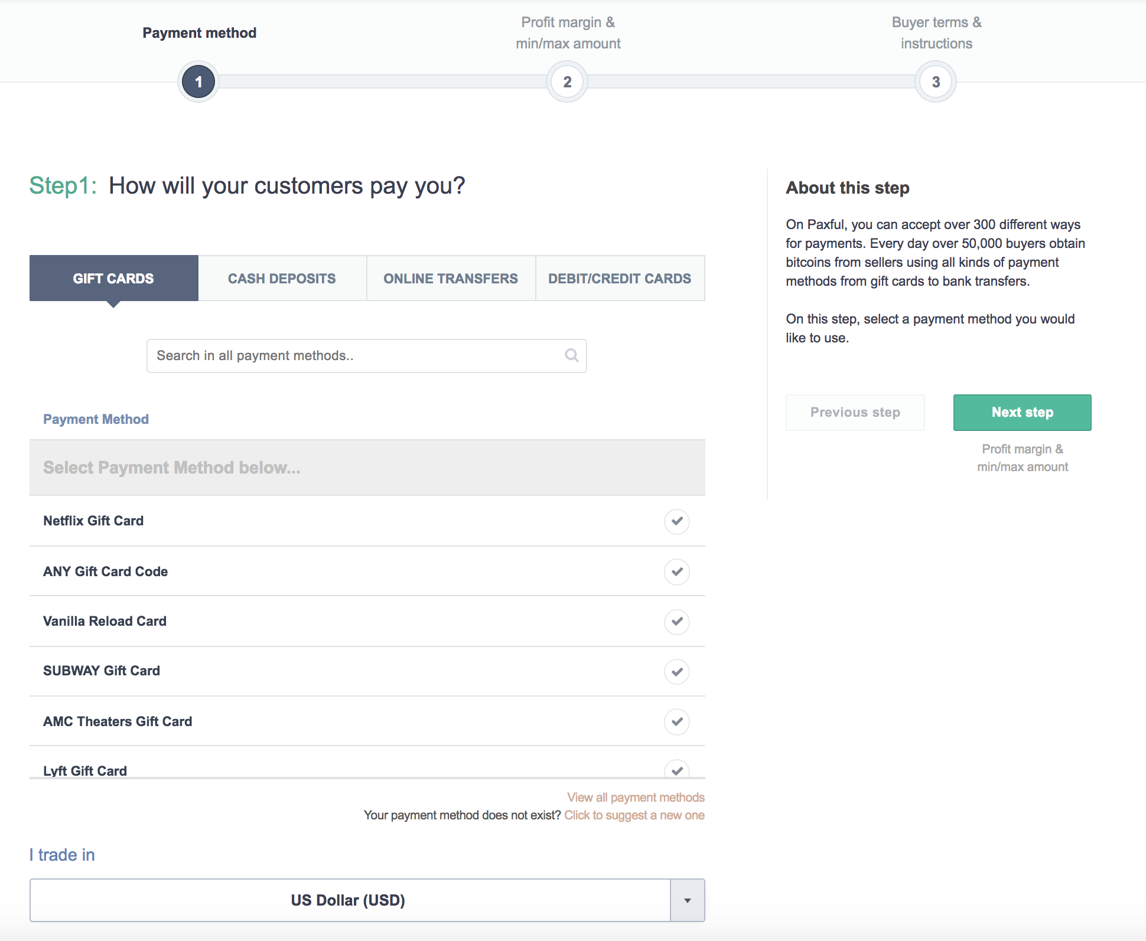Select the Debit/Credit Cards tab
Viewport: 1146px width, 941px height.
click(x=620, y=279)
